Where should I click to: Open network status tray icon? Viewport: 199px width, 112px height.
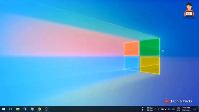[166, 109]
